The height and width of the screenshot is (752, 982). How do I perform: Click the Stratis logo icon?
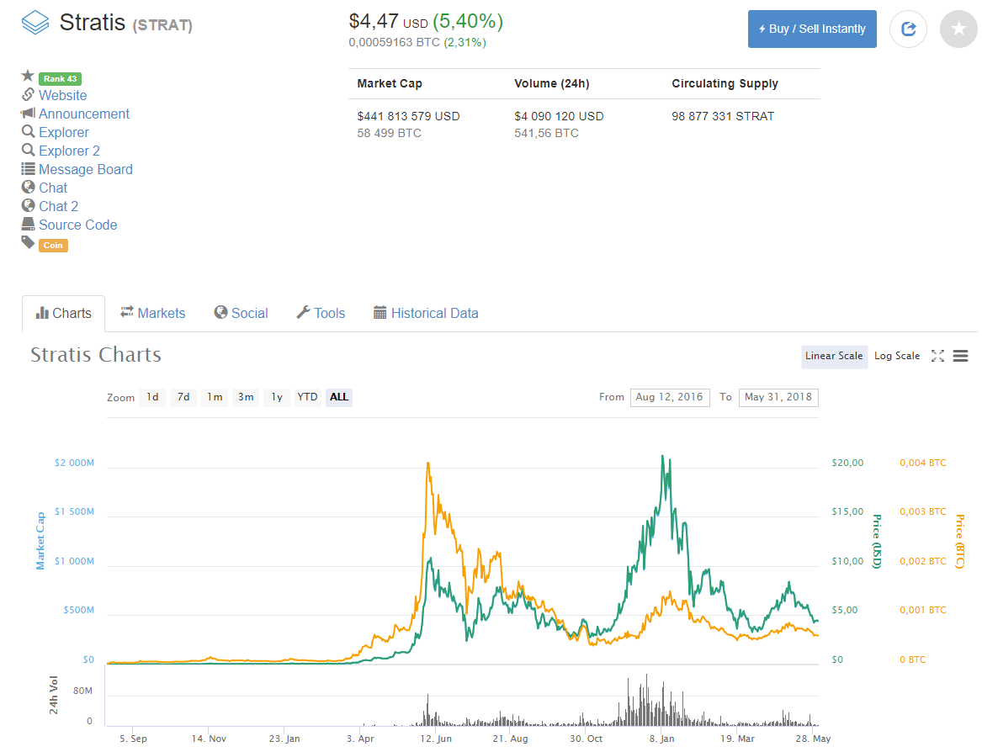35,24
